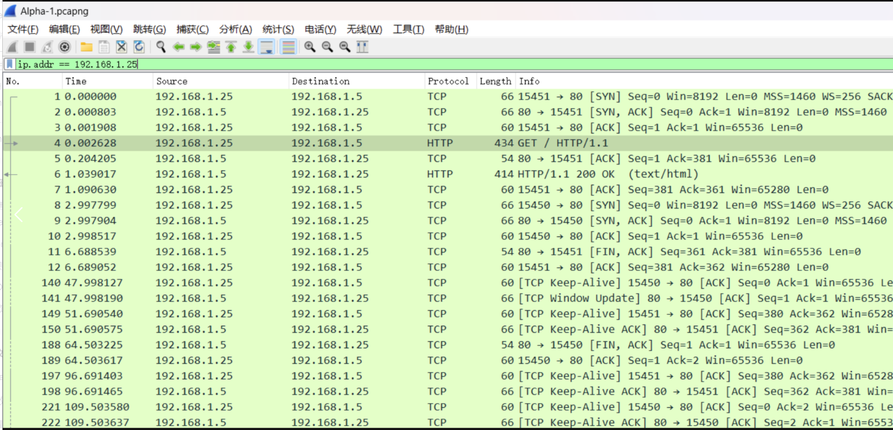Screen dimensions: 893x430
Task: Open the 捕获(C) menu
Action: (192, 29)
